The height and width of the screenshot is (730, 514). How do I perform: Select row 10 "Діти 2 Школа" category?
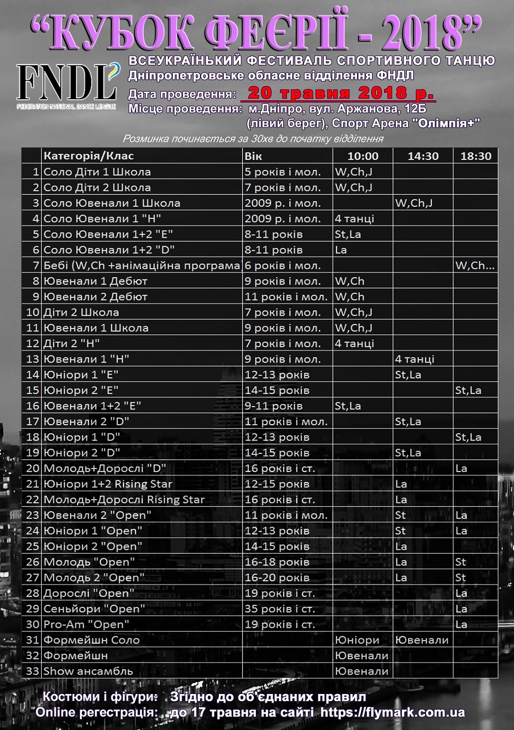point(81,313)
